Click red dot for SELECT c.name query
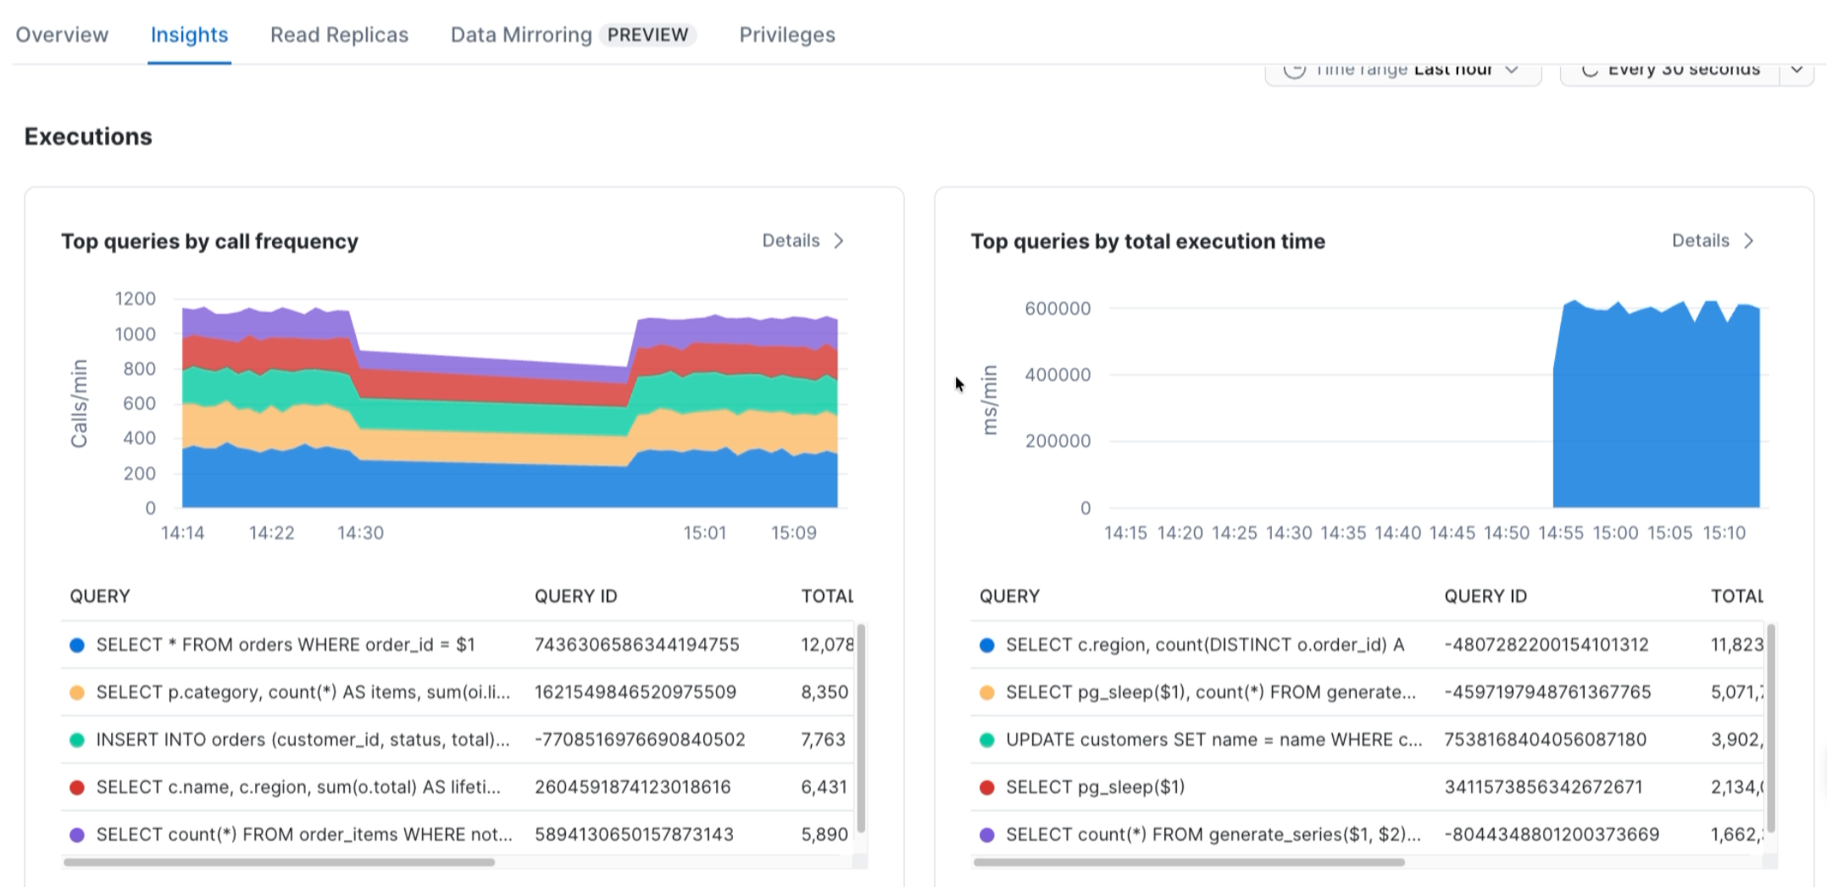 pyautogui.click(x=77, y=788)
